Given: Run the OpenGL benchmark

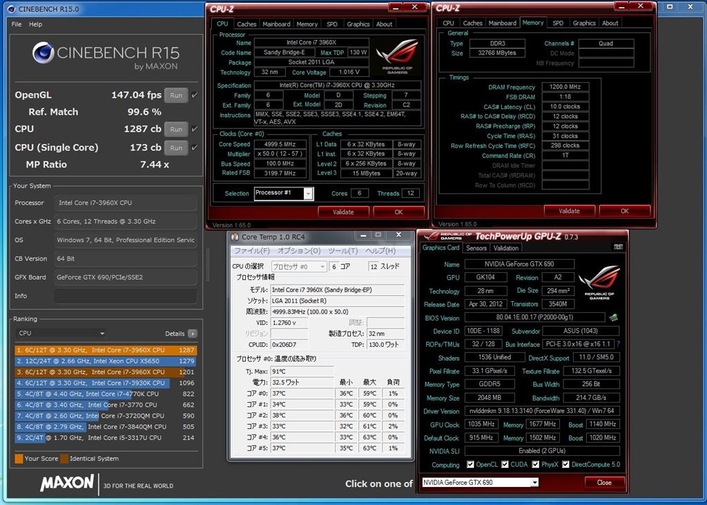Looking at the screenshot, I should 176,95.
